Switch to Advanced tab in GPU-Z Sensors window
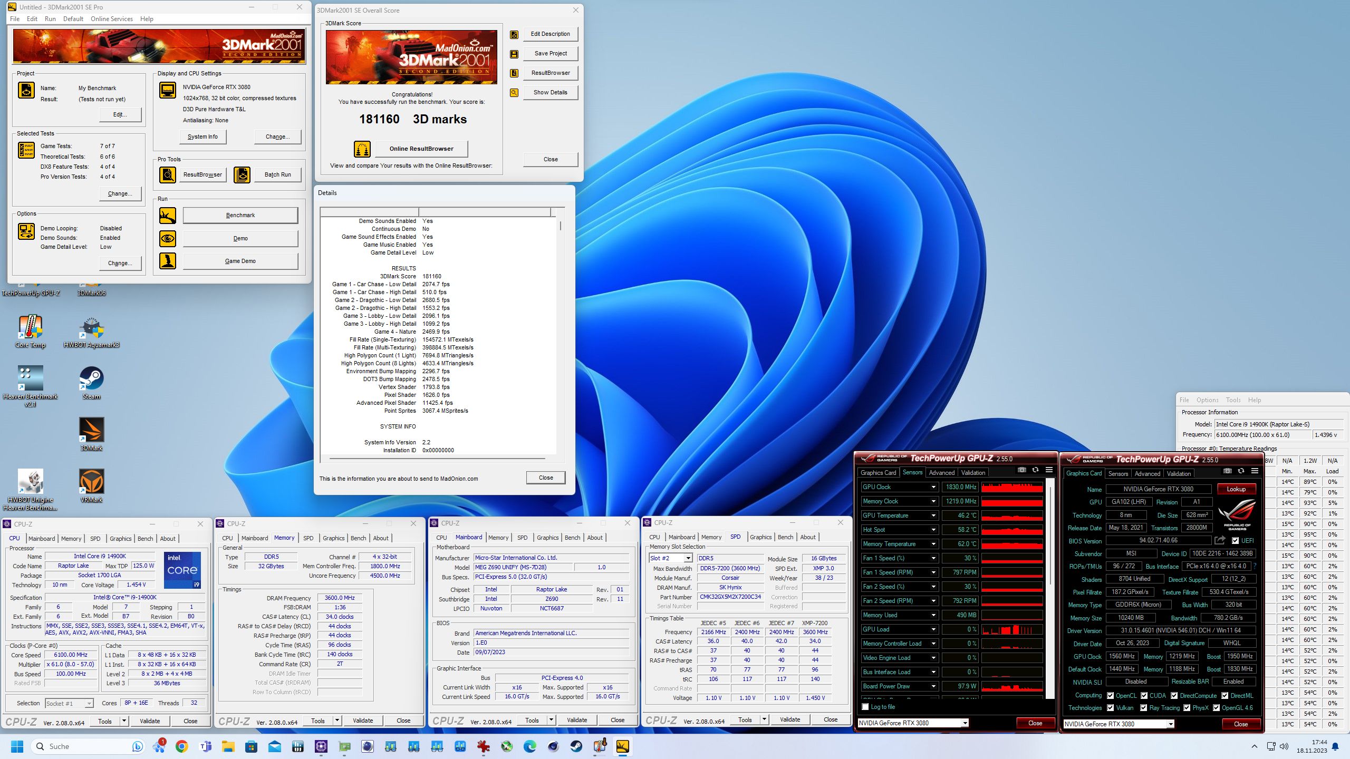This screenshot has height=759, width=1350. point(941,473)
